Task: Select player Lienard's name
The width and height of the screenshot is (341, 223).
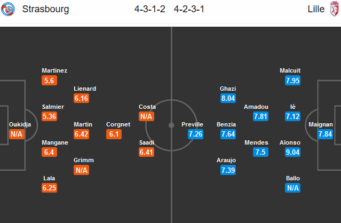Action: click(x=85, y=89)
